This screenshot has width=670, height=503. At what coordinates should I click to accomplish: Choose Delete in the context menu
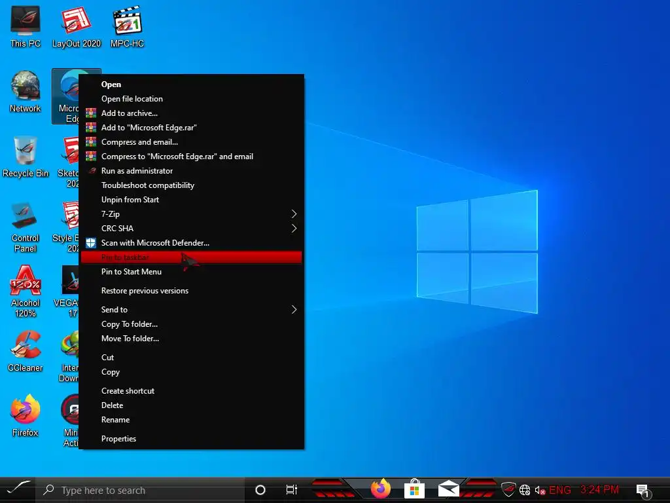tap(192, 405)
